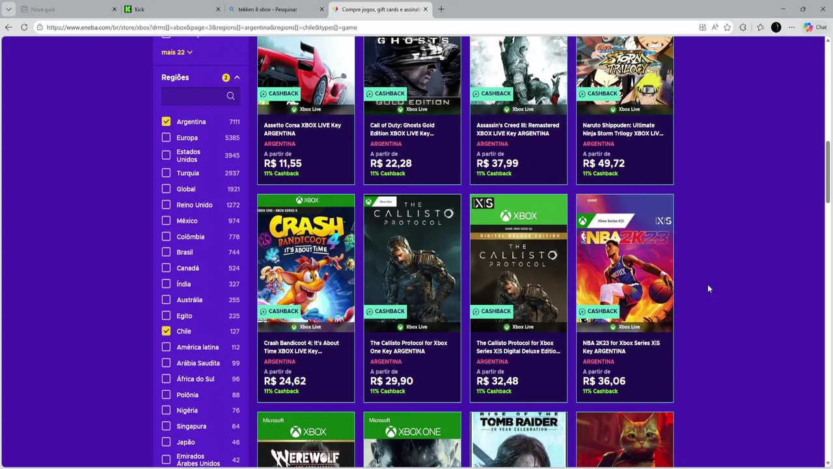
Task: Check the Colômbia region filter
Action: [x=166, y=236]
